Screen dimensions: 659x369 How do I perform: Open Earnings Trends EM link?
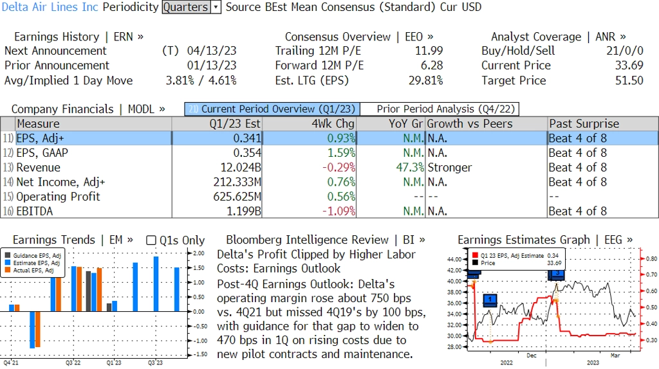pos(73,240)
